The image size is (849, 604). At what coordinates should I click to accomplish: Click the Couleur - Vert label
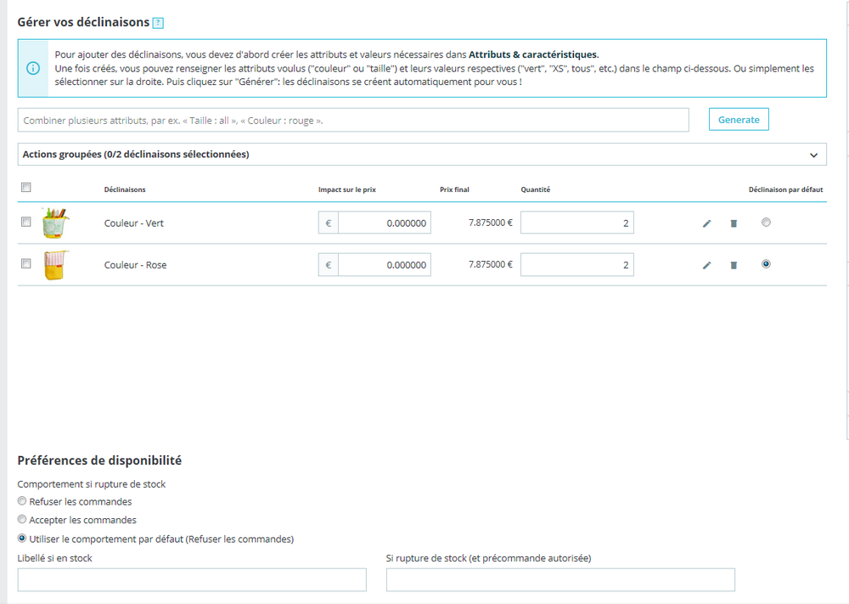(x=134, y=223)
